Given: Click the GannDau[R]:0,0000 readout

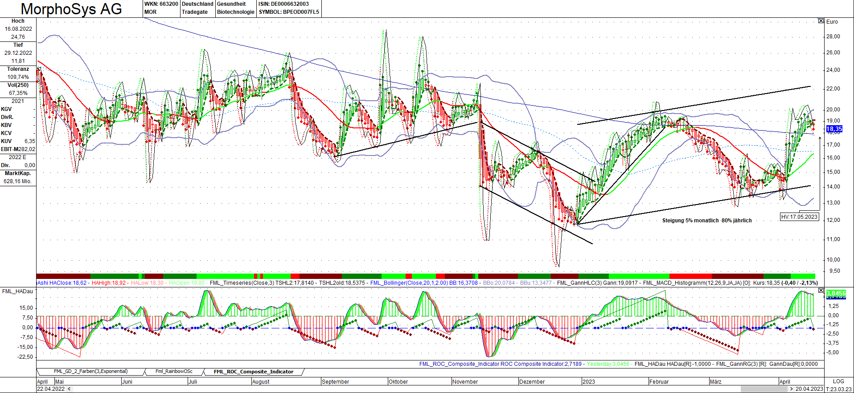Looking at the screenshot, I should point(794,364).
